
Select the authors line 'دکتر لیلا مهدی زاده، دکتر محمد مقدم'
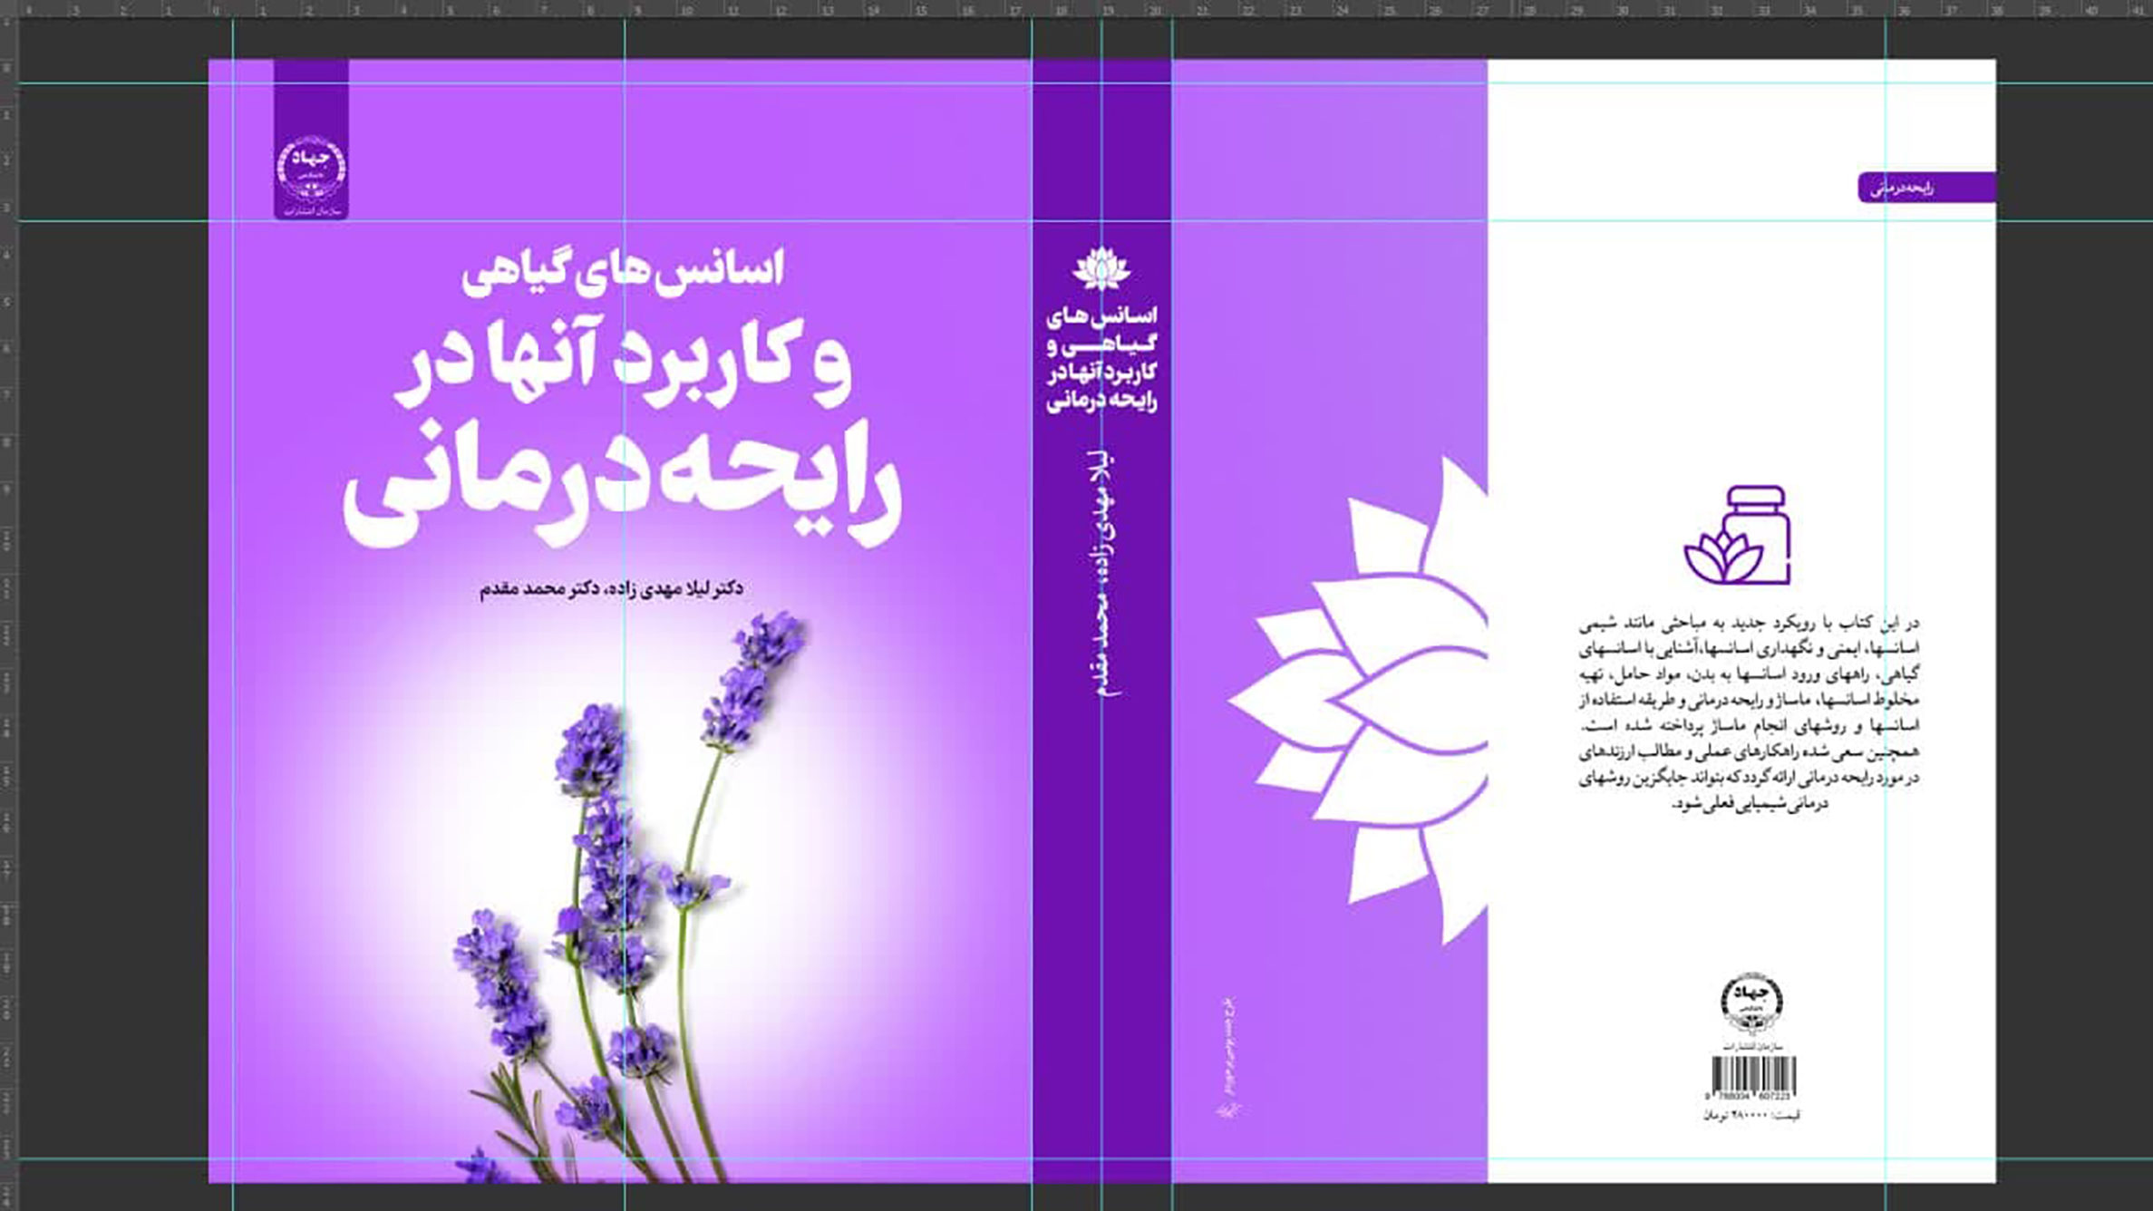coord(611,588)
